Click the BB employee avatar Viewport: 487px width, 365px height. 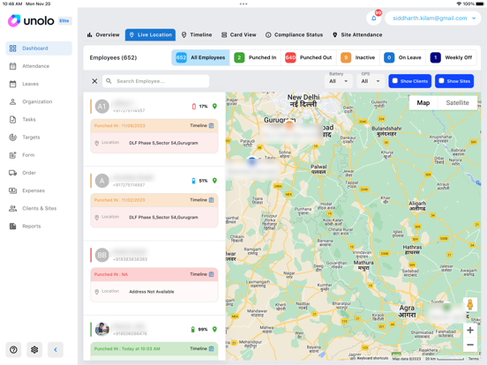pos(101,255)
